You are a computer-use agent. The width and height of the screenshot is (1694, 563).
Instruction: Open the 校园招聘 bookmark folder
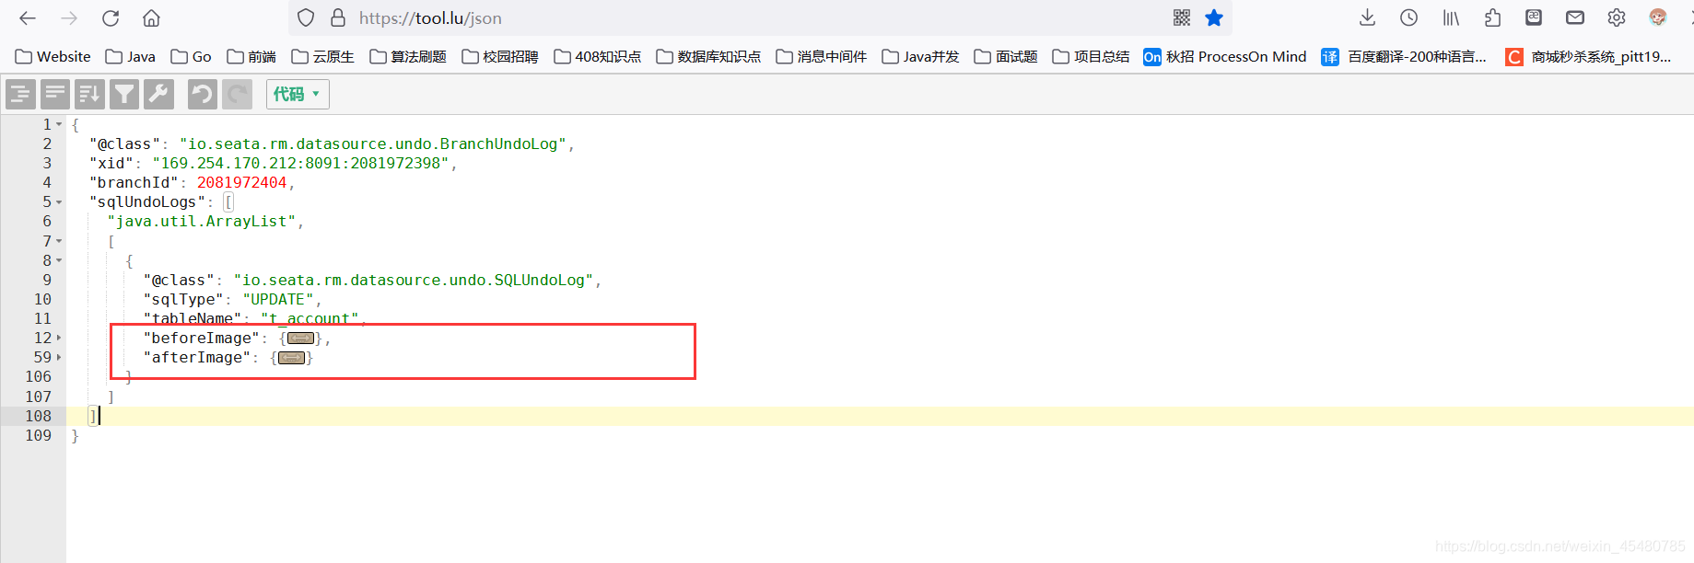(500, 56)
